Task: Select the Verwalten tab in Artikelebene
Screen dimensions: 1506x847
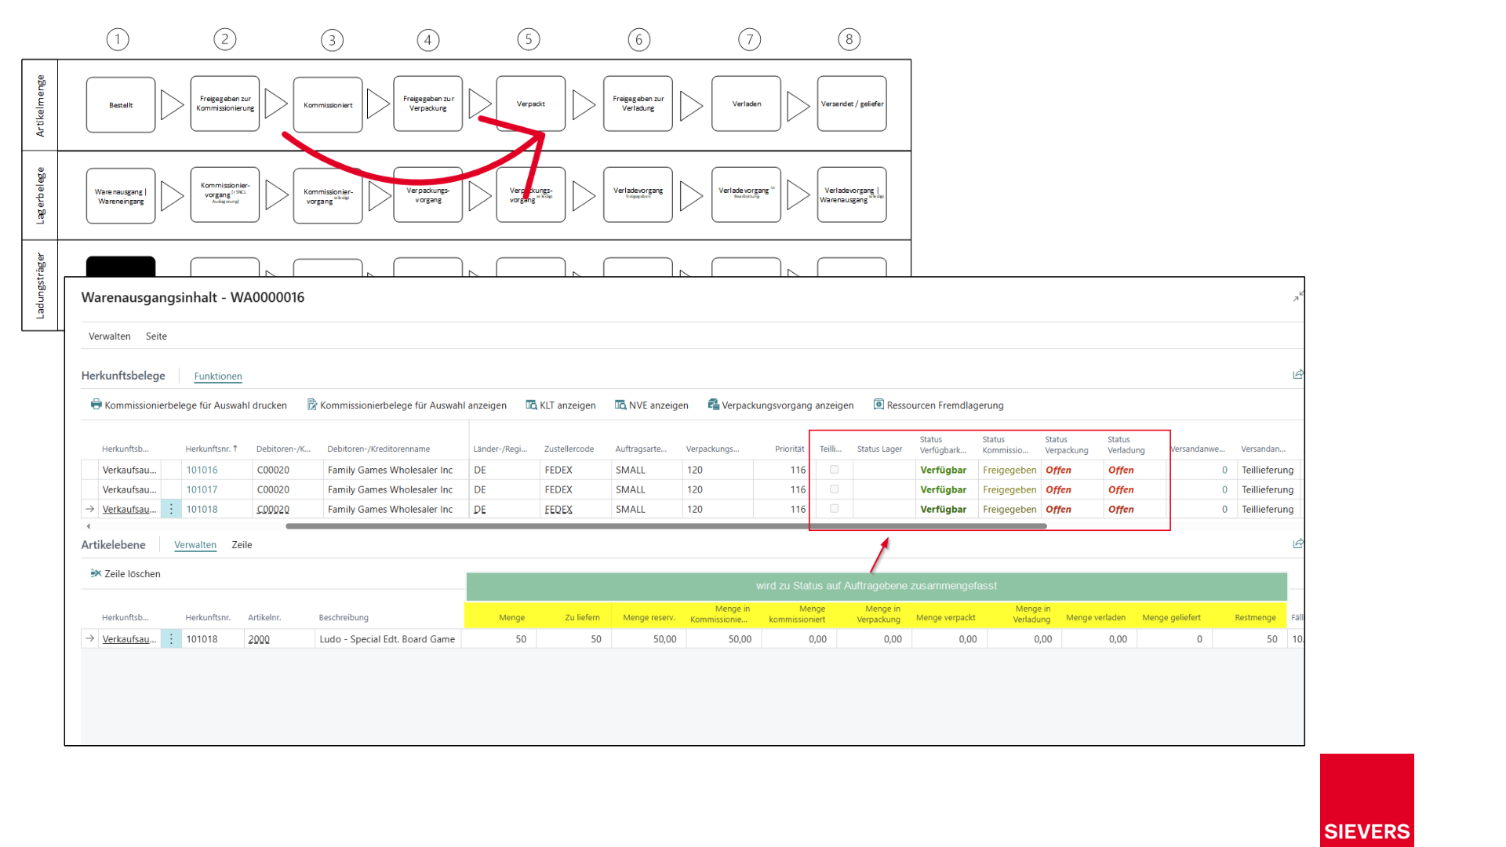Action: tap(195, 544)
